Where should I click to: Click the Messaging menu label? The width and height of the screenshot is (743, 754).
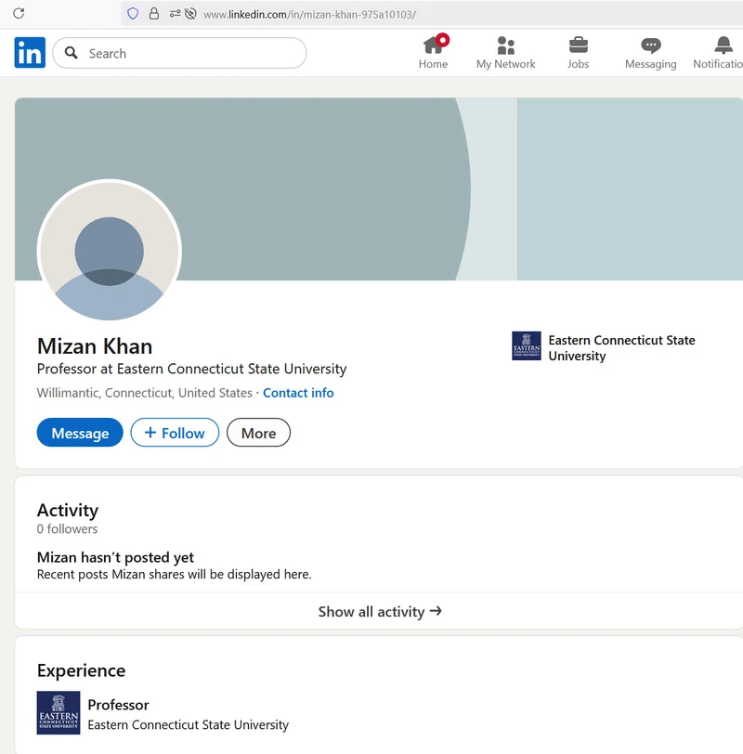coord(651,64)
